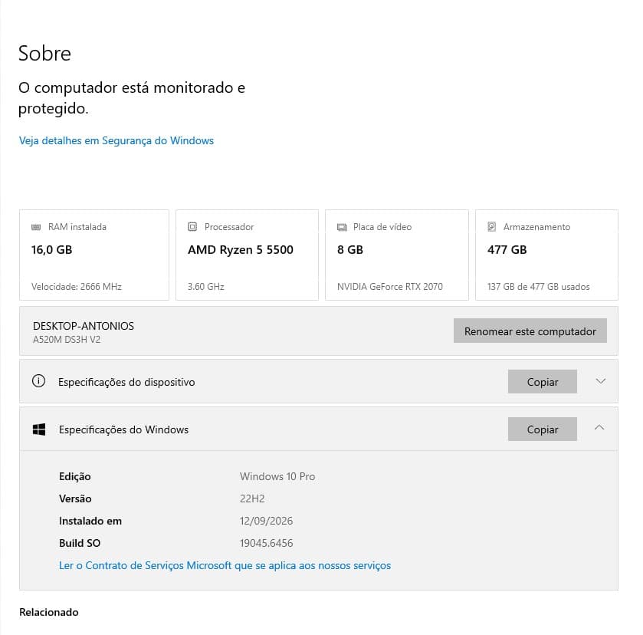Click the RAM instalada memory icon
Image resolution: width=643 pixels, height=635 pixels.
click(x=36, y=227)
